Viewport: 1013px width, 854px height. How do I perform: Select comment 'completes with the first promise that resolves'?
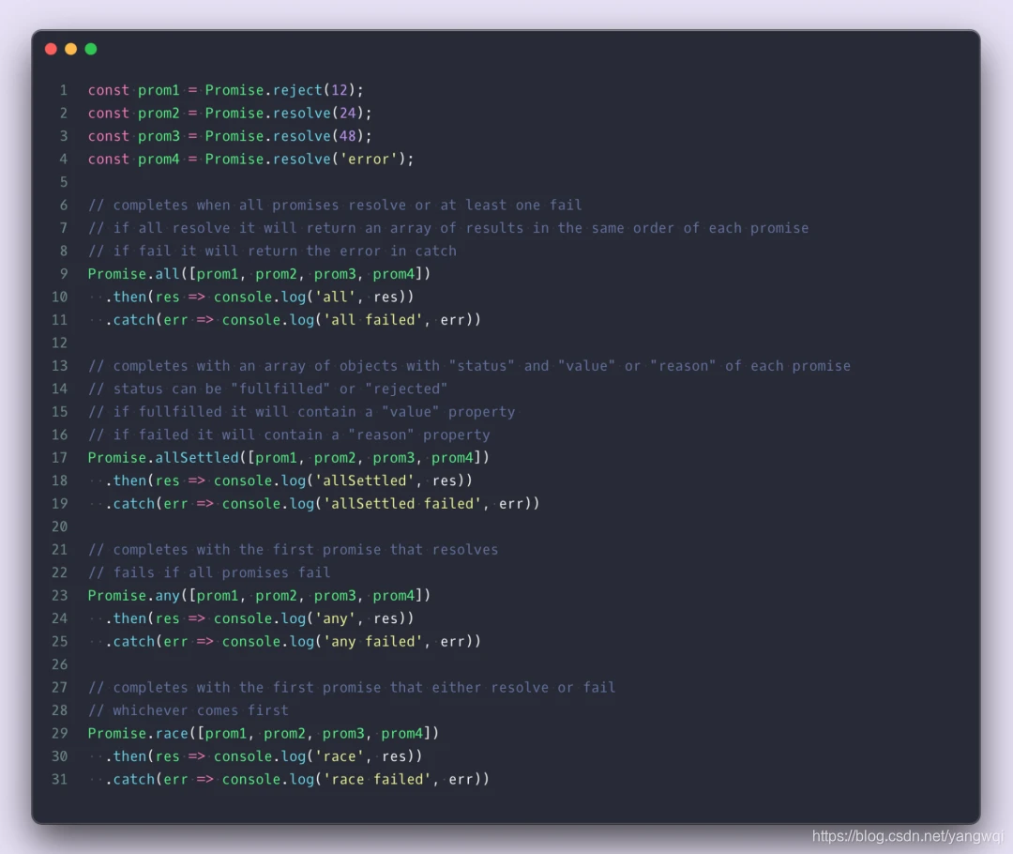293,550
